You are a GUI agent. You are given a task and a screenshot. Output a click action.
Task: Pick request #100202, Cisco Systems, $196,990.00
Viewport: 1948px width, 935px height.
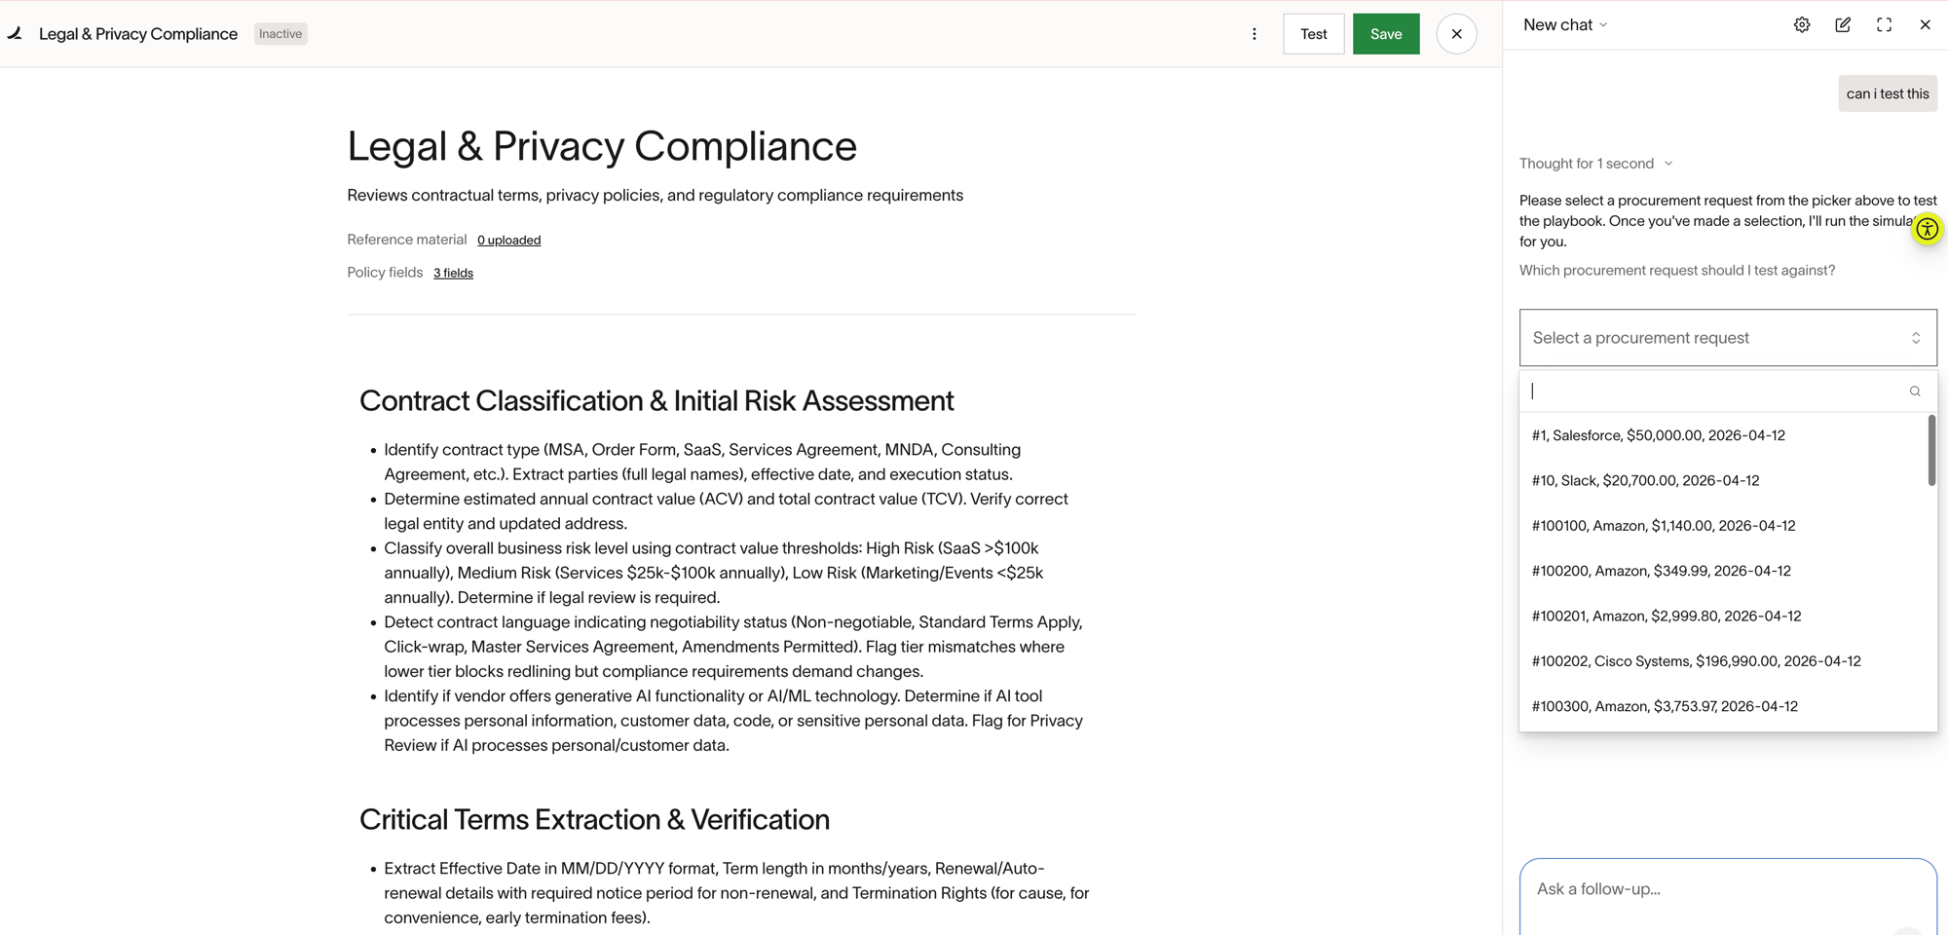click(1723, 661)
